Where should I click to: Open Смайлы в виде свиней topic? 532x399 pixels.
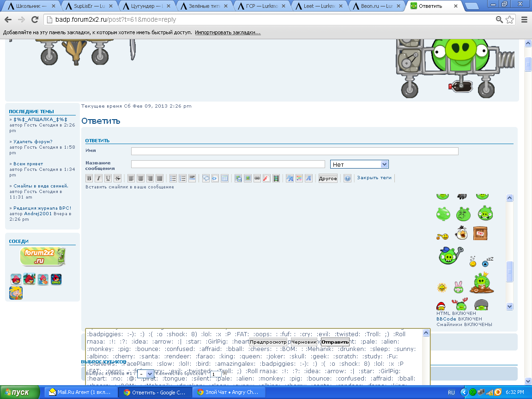tap(41, 186)
